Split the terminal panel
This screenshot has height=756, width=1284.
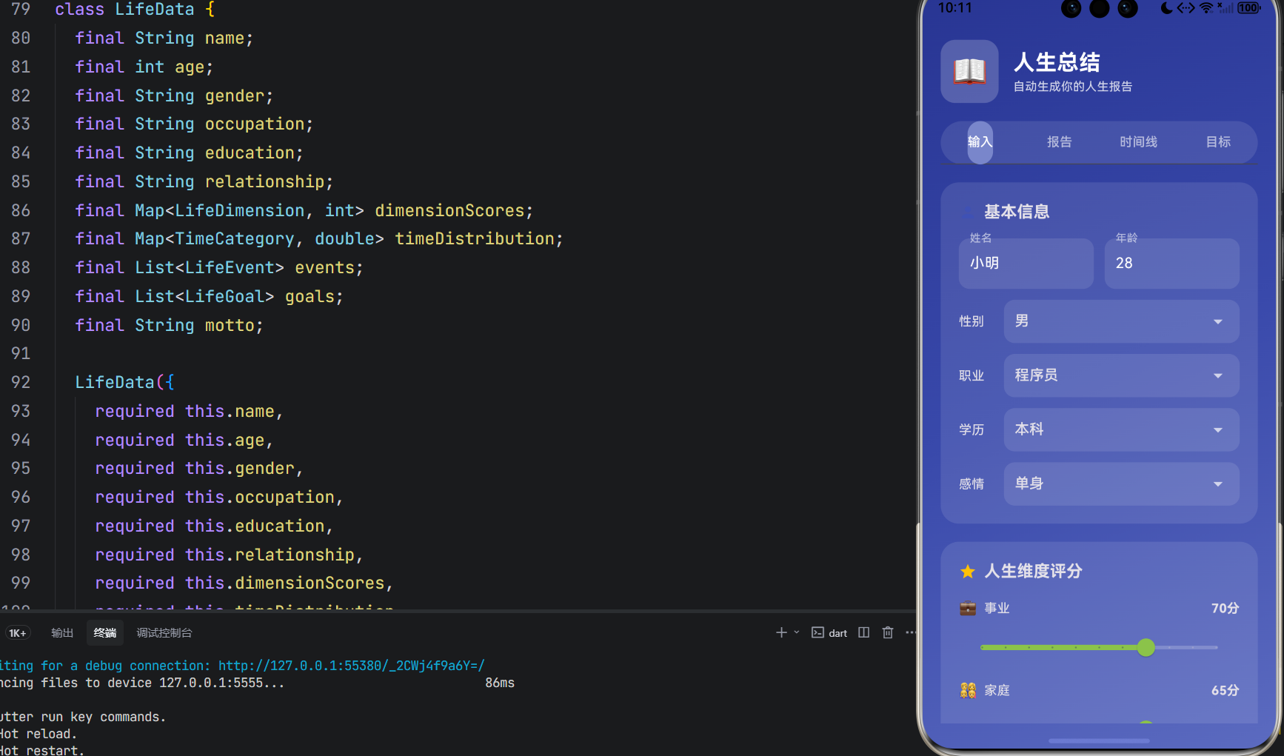tap(864, 632)
